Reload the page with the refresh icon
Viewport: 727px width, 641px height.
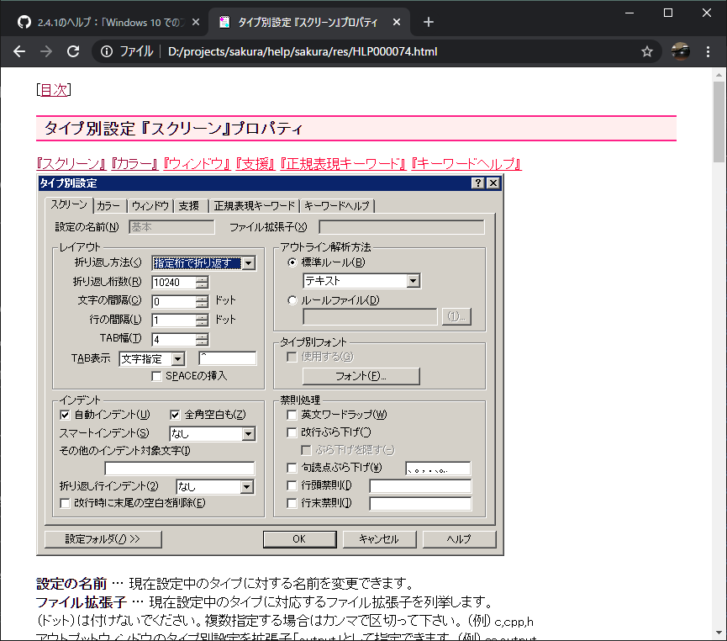73,51
